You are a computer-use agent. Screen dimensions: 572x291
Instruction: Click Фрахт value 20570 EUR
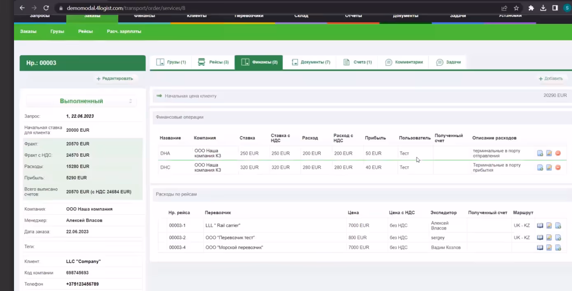pos(78,144)
